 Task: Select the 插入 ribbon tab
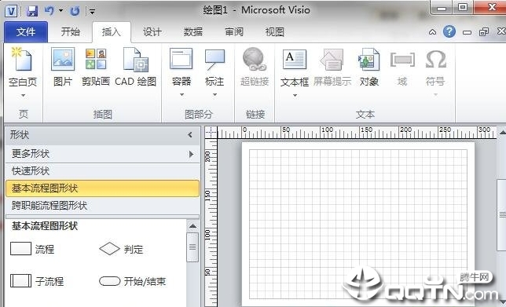point(112,32)
